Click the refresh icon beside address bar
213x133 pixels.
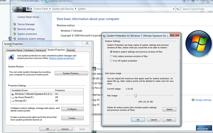tap(177, 9)
